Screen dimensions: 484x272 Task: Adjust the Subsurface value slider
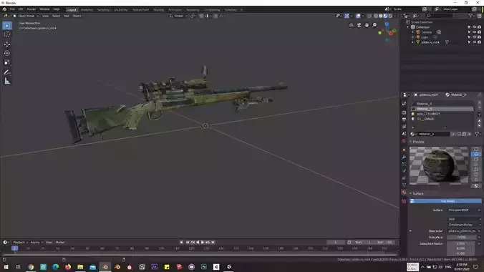click(x=462, y=237)
